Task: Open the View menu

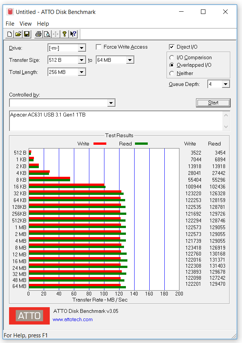Action: click(26, 24)
